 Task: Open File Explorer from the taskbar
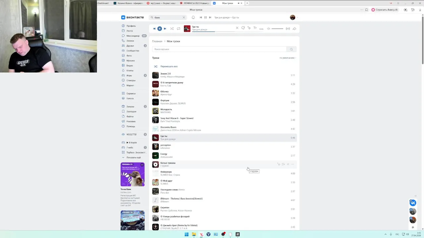click(x=194, y=234)
